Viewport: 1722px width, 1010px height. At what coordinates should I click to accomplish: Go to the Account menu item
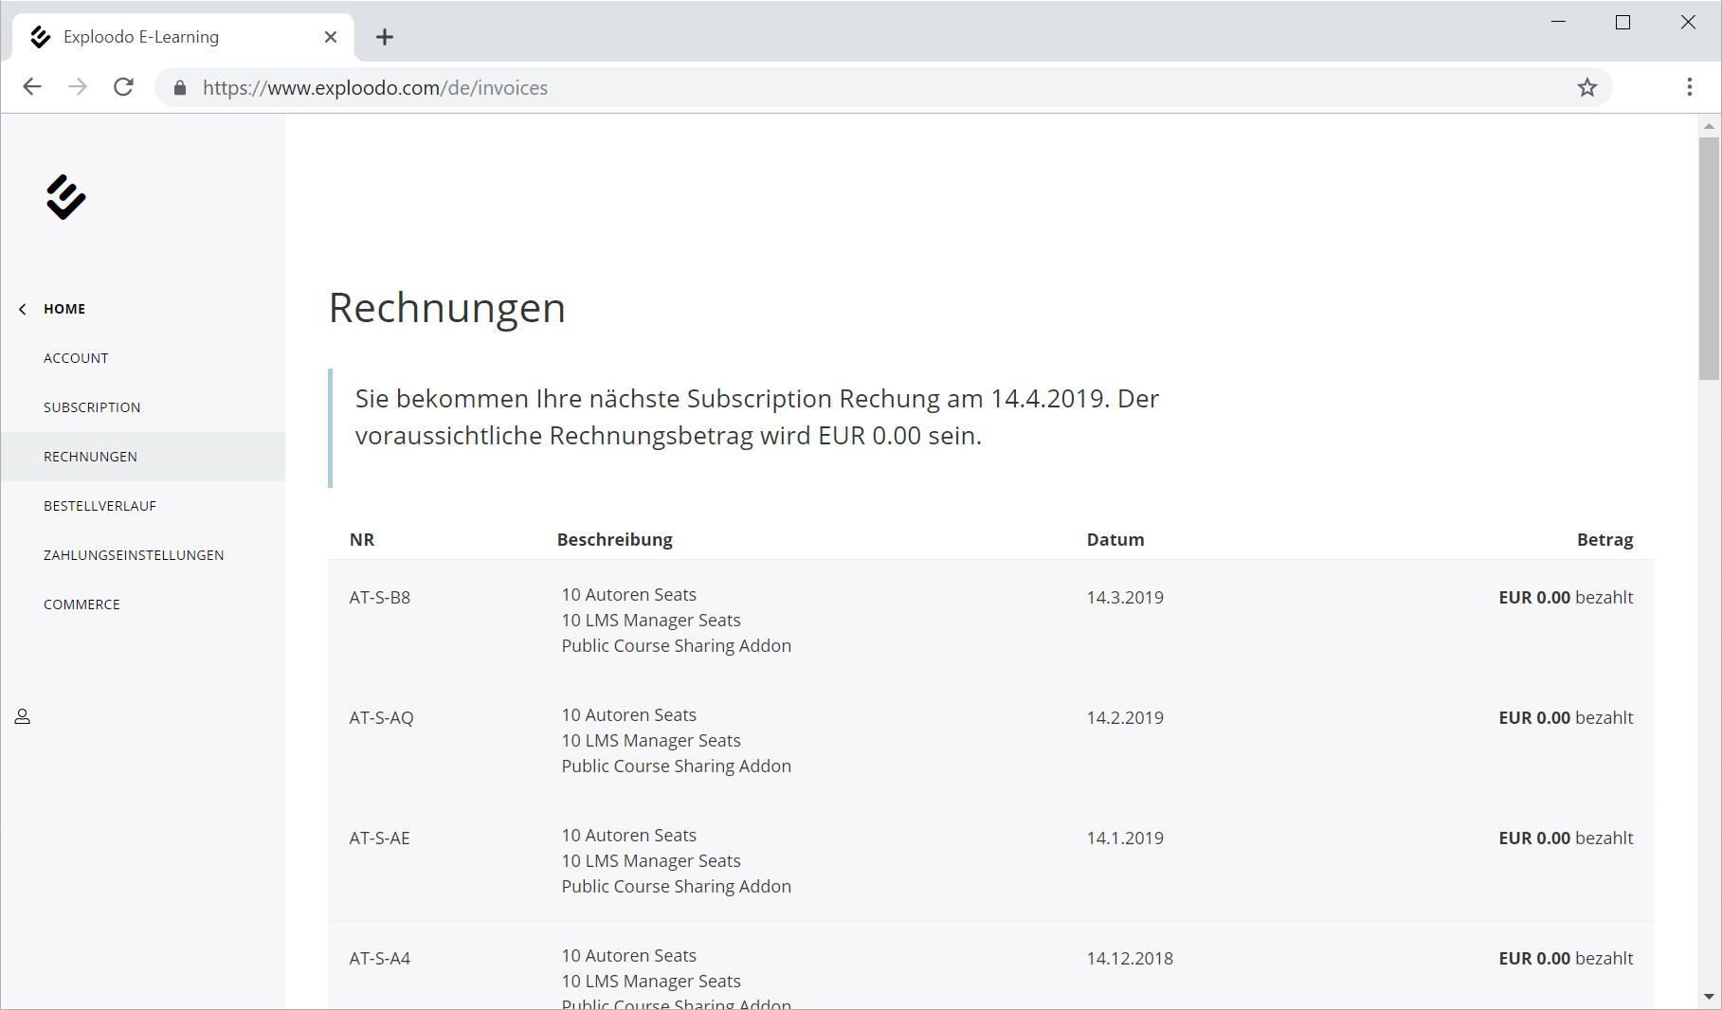[76, 358]
